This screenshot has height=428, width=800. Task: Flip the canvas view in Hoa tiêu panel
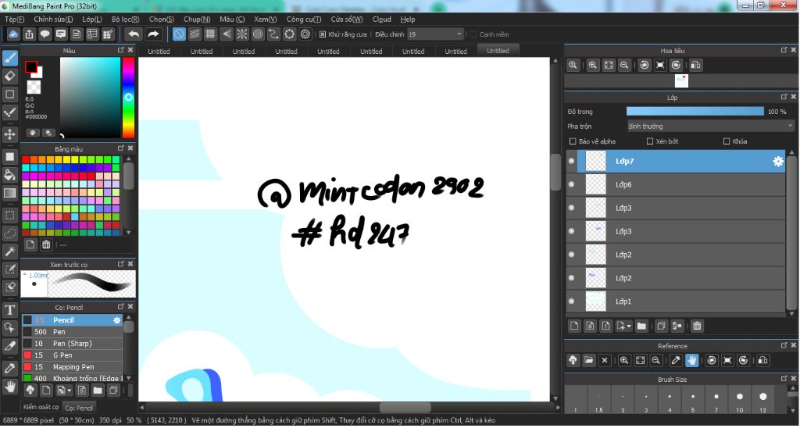click(x=696, y=66)
